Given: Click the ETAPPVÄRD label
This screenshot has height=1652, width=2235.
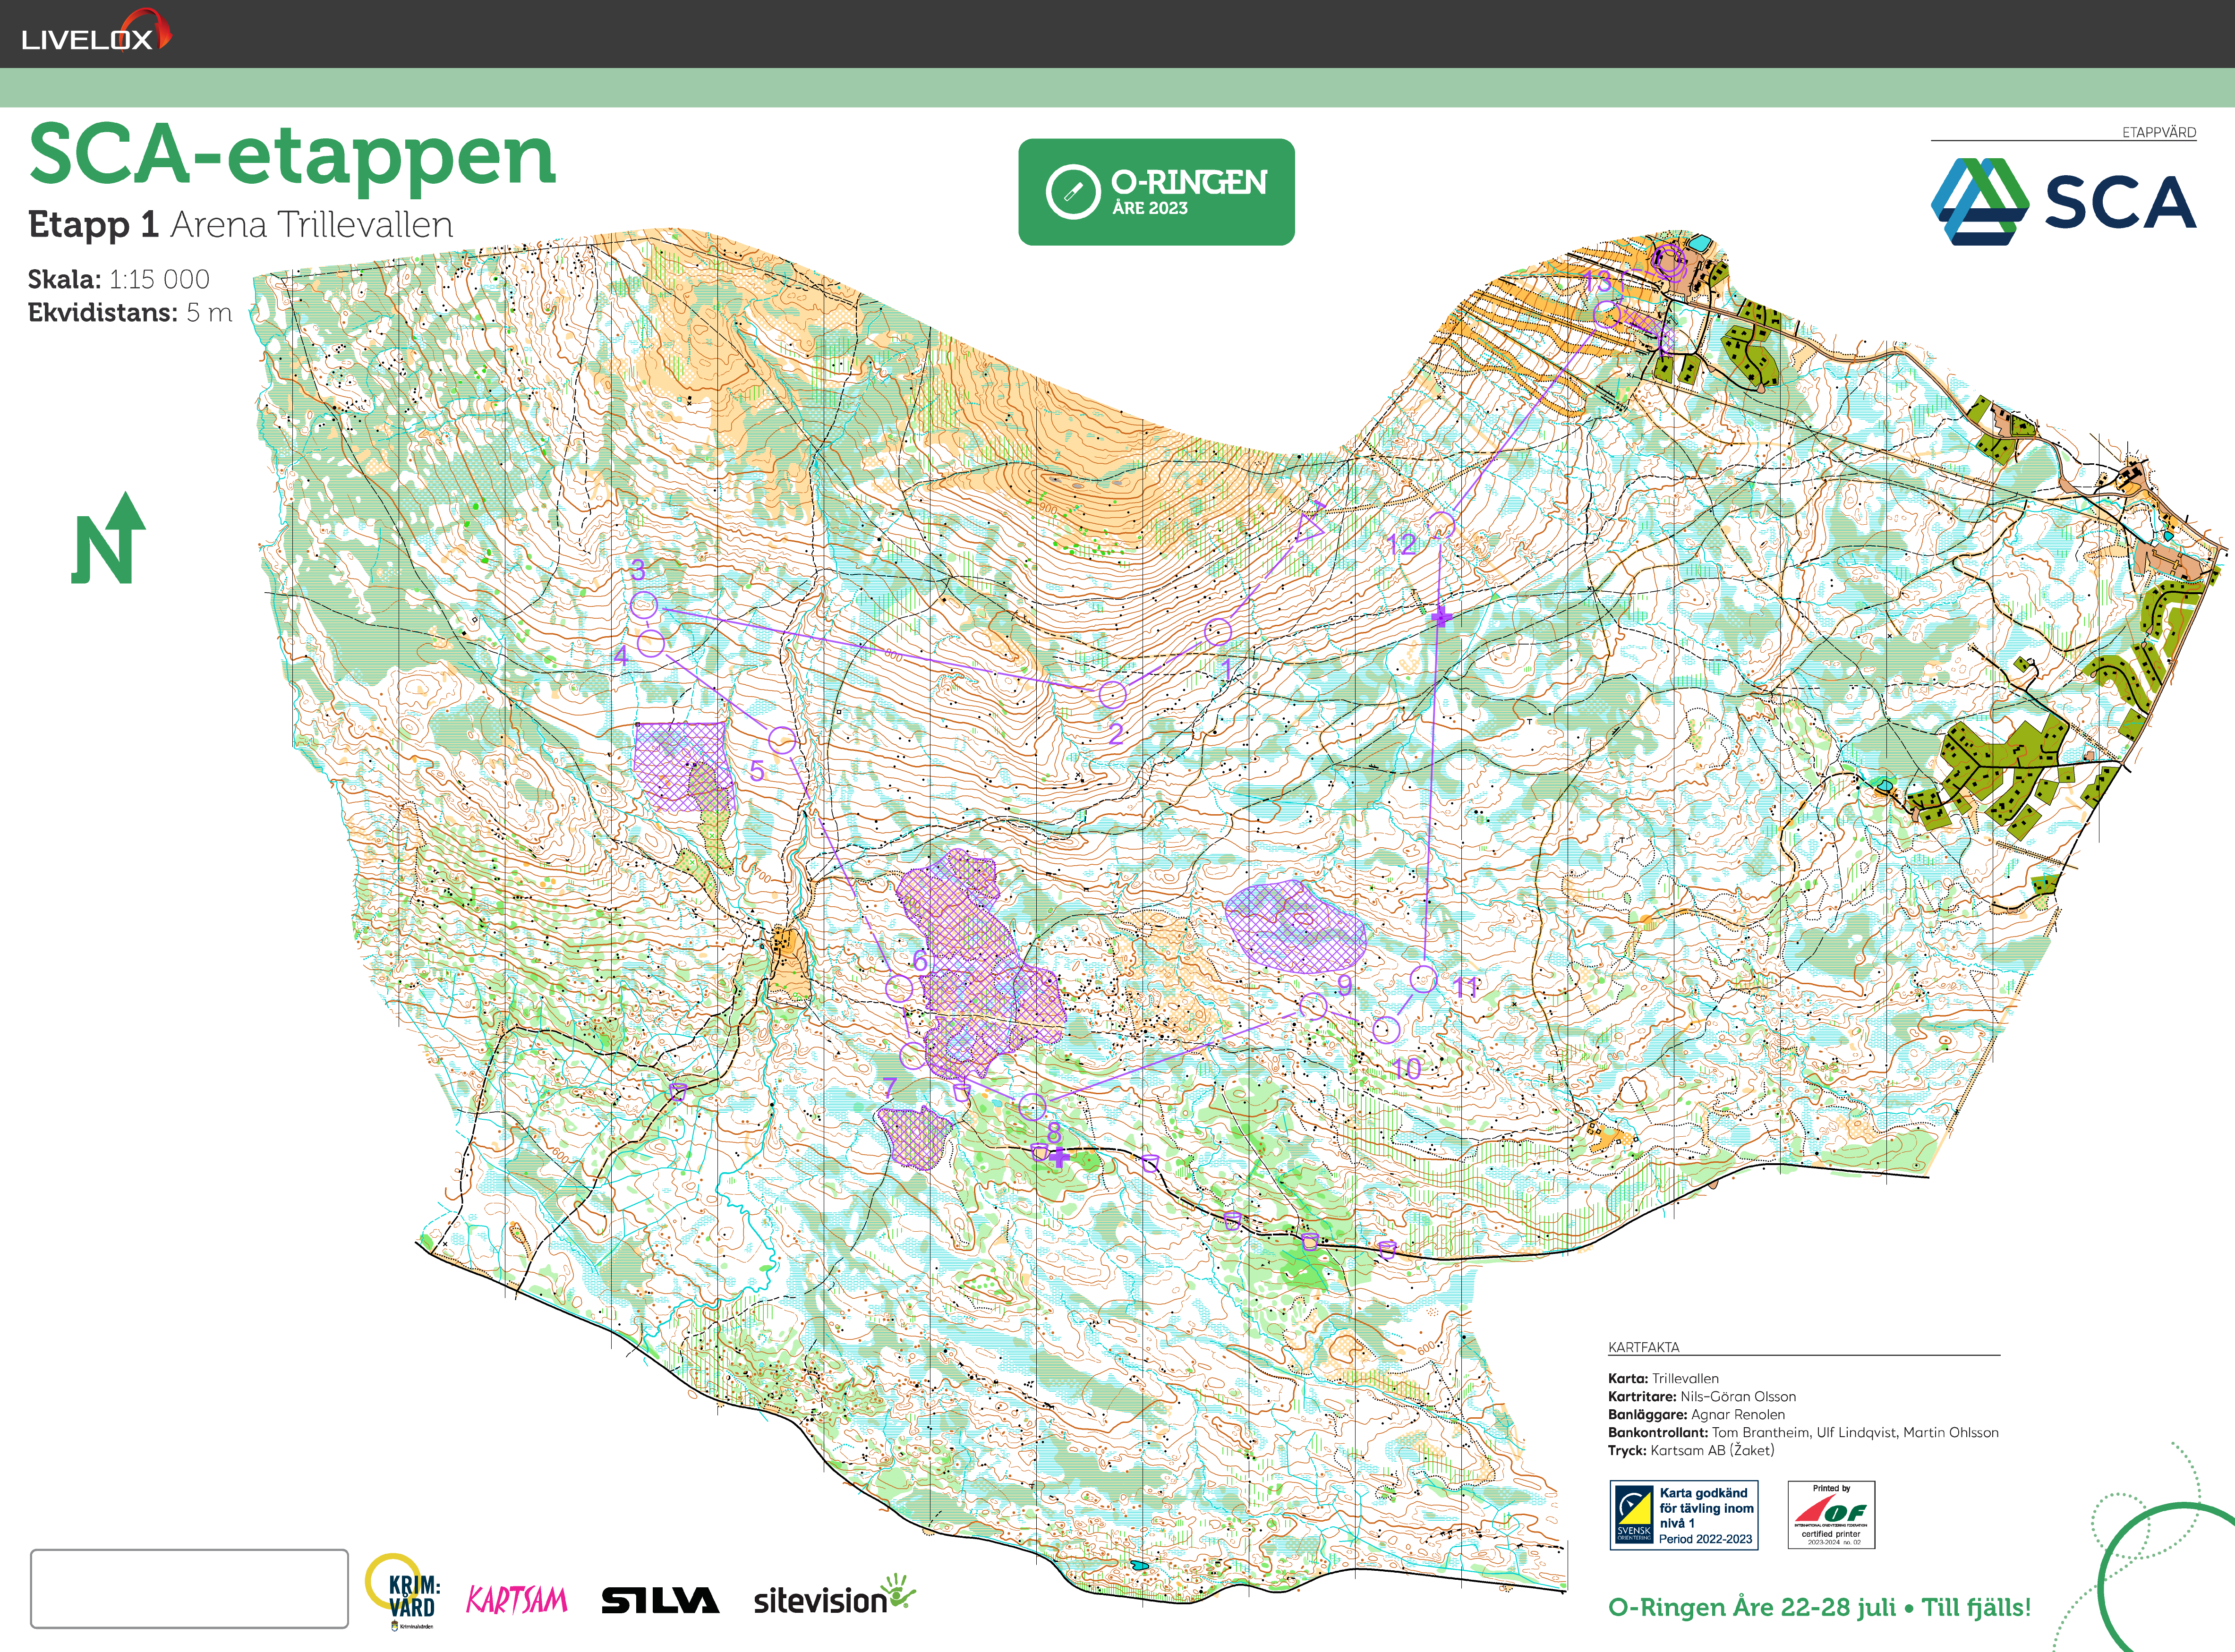Looking at the screenshot, I should [x=2159, y=132].
